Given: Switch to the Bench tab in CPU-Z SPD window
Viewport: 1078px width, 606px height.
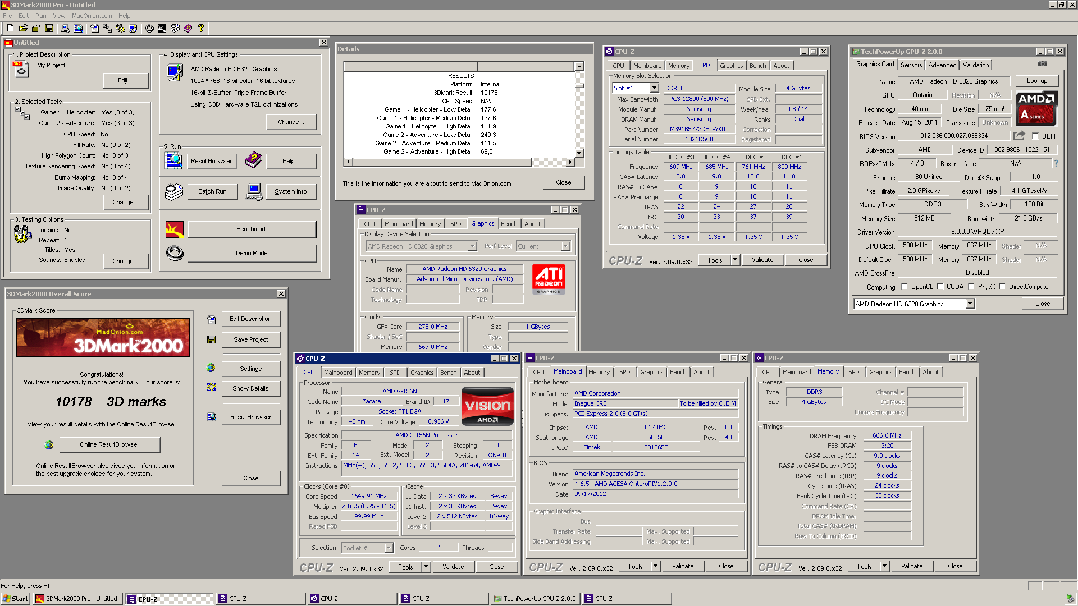Looking at the screenshot, I should click(757, 66).
